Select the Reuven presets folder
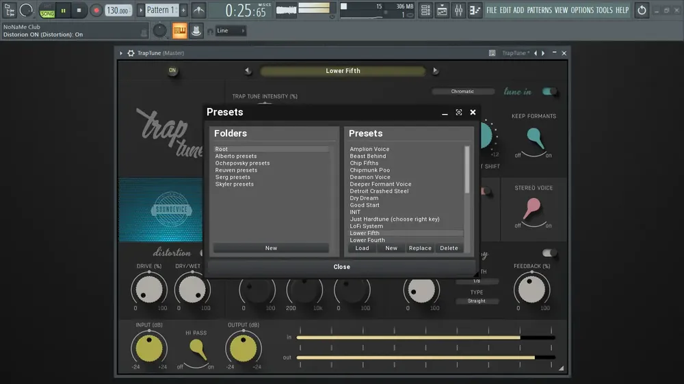Screen dimensions: 684x384 pos(236,170)
